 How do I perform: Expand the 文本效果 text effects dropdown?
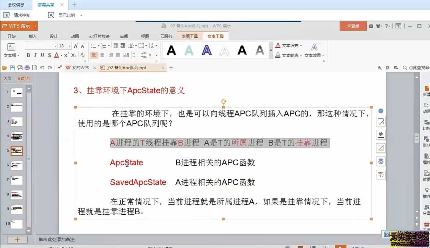click(x=314, y=55)
